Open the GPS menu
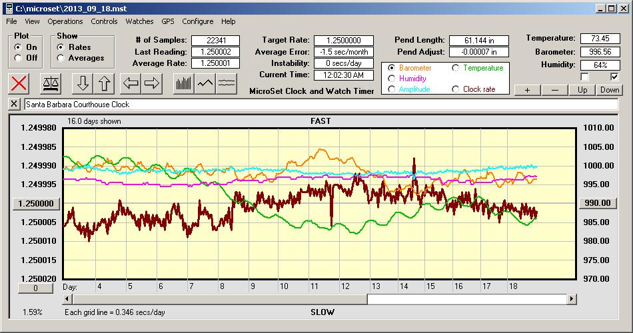 167,21
